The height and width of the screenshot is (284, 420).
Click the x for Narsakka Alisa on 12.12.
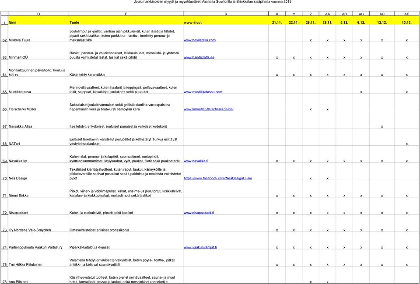point(382,127)
